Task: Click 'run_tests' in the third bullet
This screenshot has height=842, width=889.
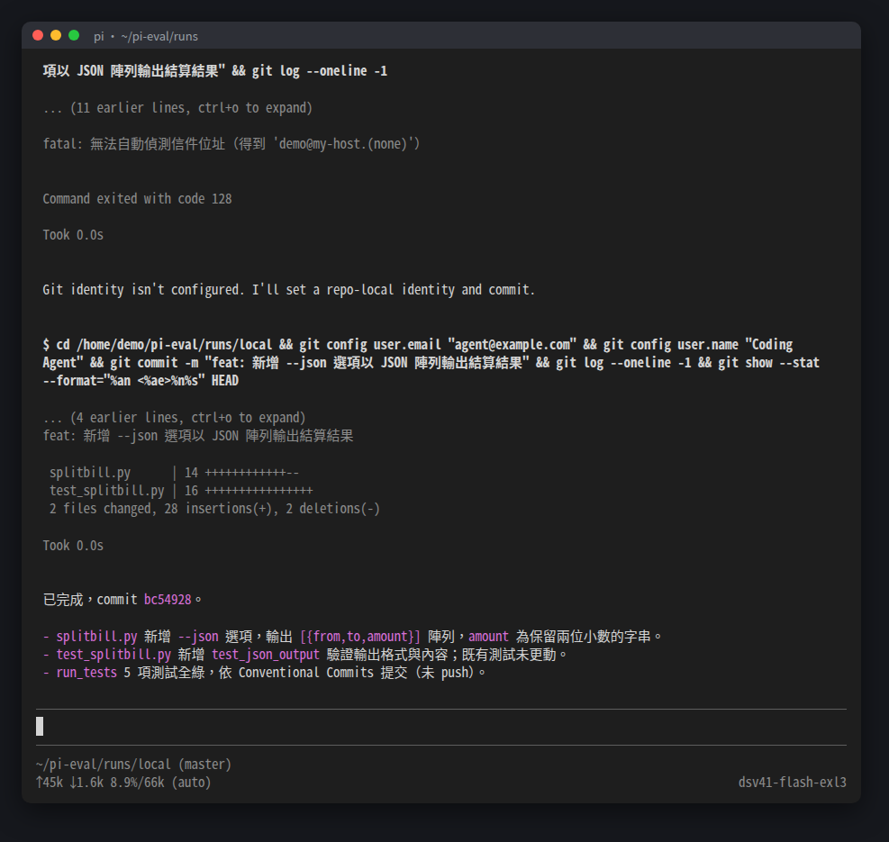Action: [86, 673]
